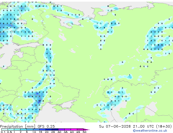
Task: Click the 0.5–1 mm legend swatch
Action: (x=11, y=129)
